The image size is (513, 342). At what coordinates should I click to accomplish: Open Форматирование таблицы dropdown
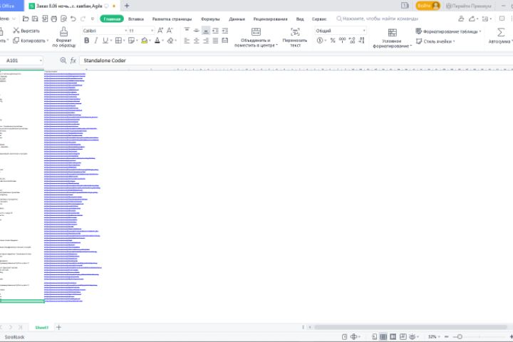pyautogui.click(x=448, y=31)
